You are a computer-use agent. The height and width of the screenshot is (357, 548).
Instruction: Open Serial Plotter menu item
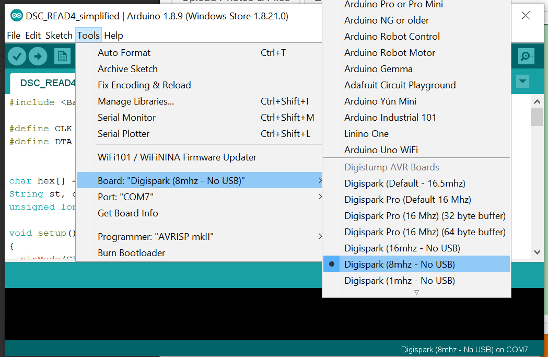199,134
